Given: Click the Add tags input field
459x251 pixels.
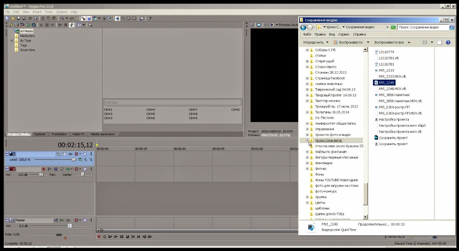Looking at the screenshot, I should coord(173,102).
